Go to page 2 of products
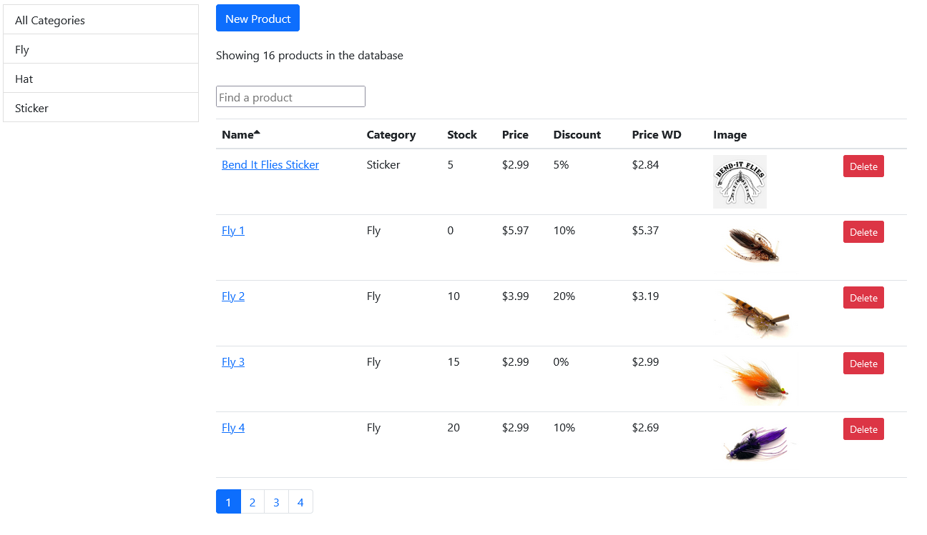This screenshot has width=927, height=535. coord(252,502)
